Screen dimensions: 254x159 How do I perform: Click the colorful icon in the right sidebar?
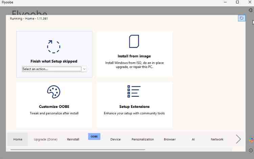point(251,140)
